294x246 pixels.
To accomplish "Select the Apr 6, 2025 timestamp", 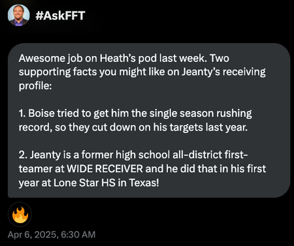I will [x=52, y=234].
